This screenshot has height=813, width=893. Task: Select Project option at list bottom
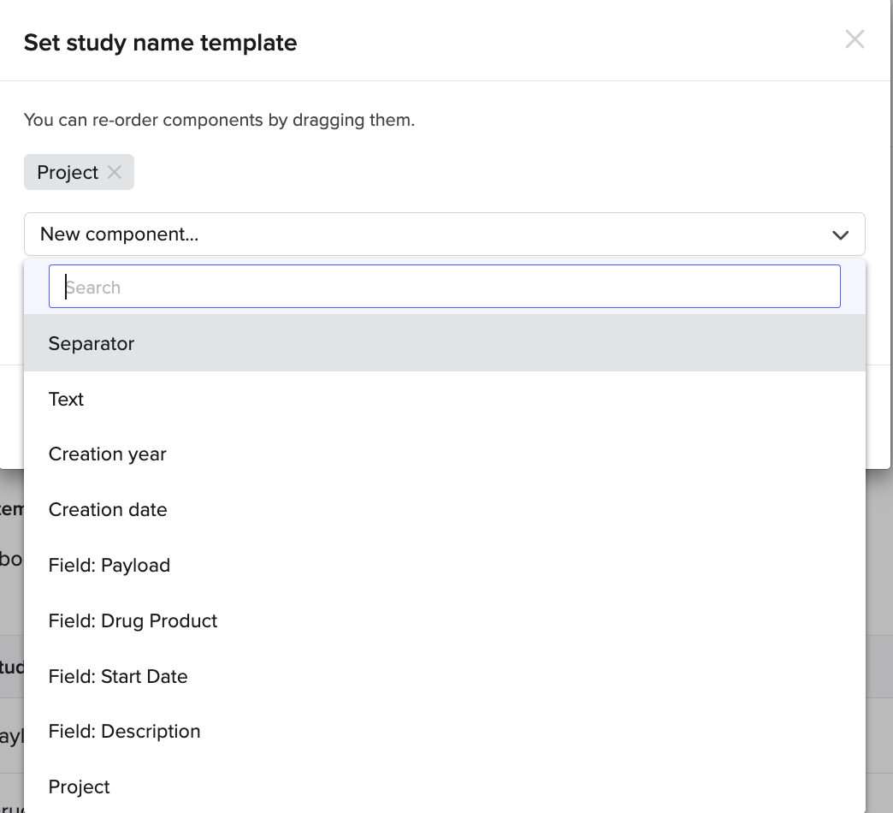[x=80, y=787]
